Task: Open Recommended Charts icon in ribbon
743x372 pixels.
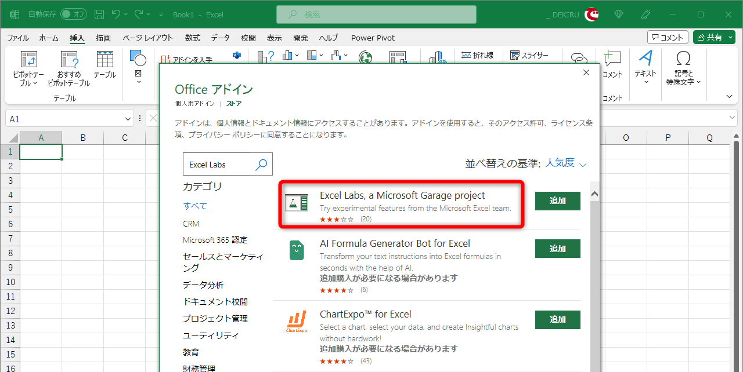Action: coord(266,58)
